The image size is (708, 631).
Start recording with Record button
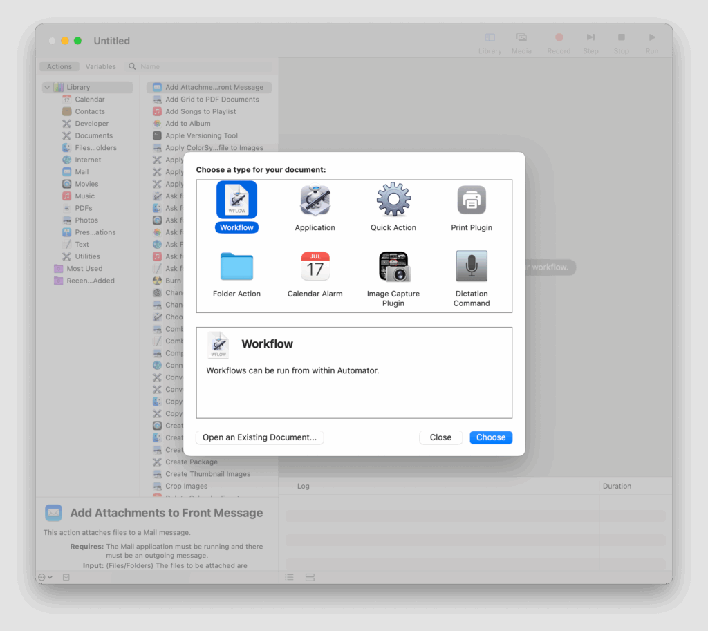559,44
